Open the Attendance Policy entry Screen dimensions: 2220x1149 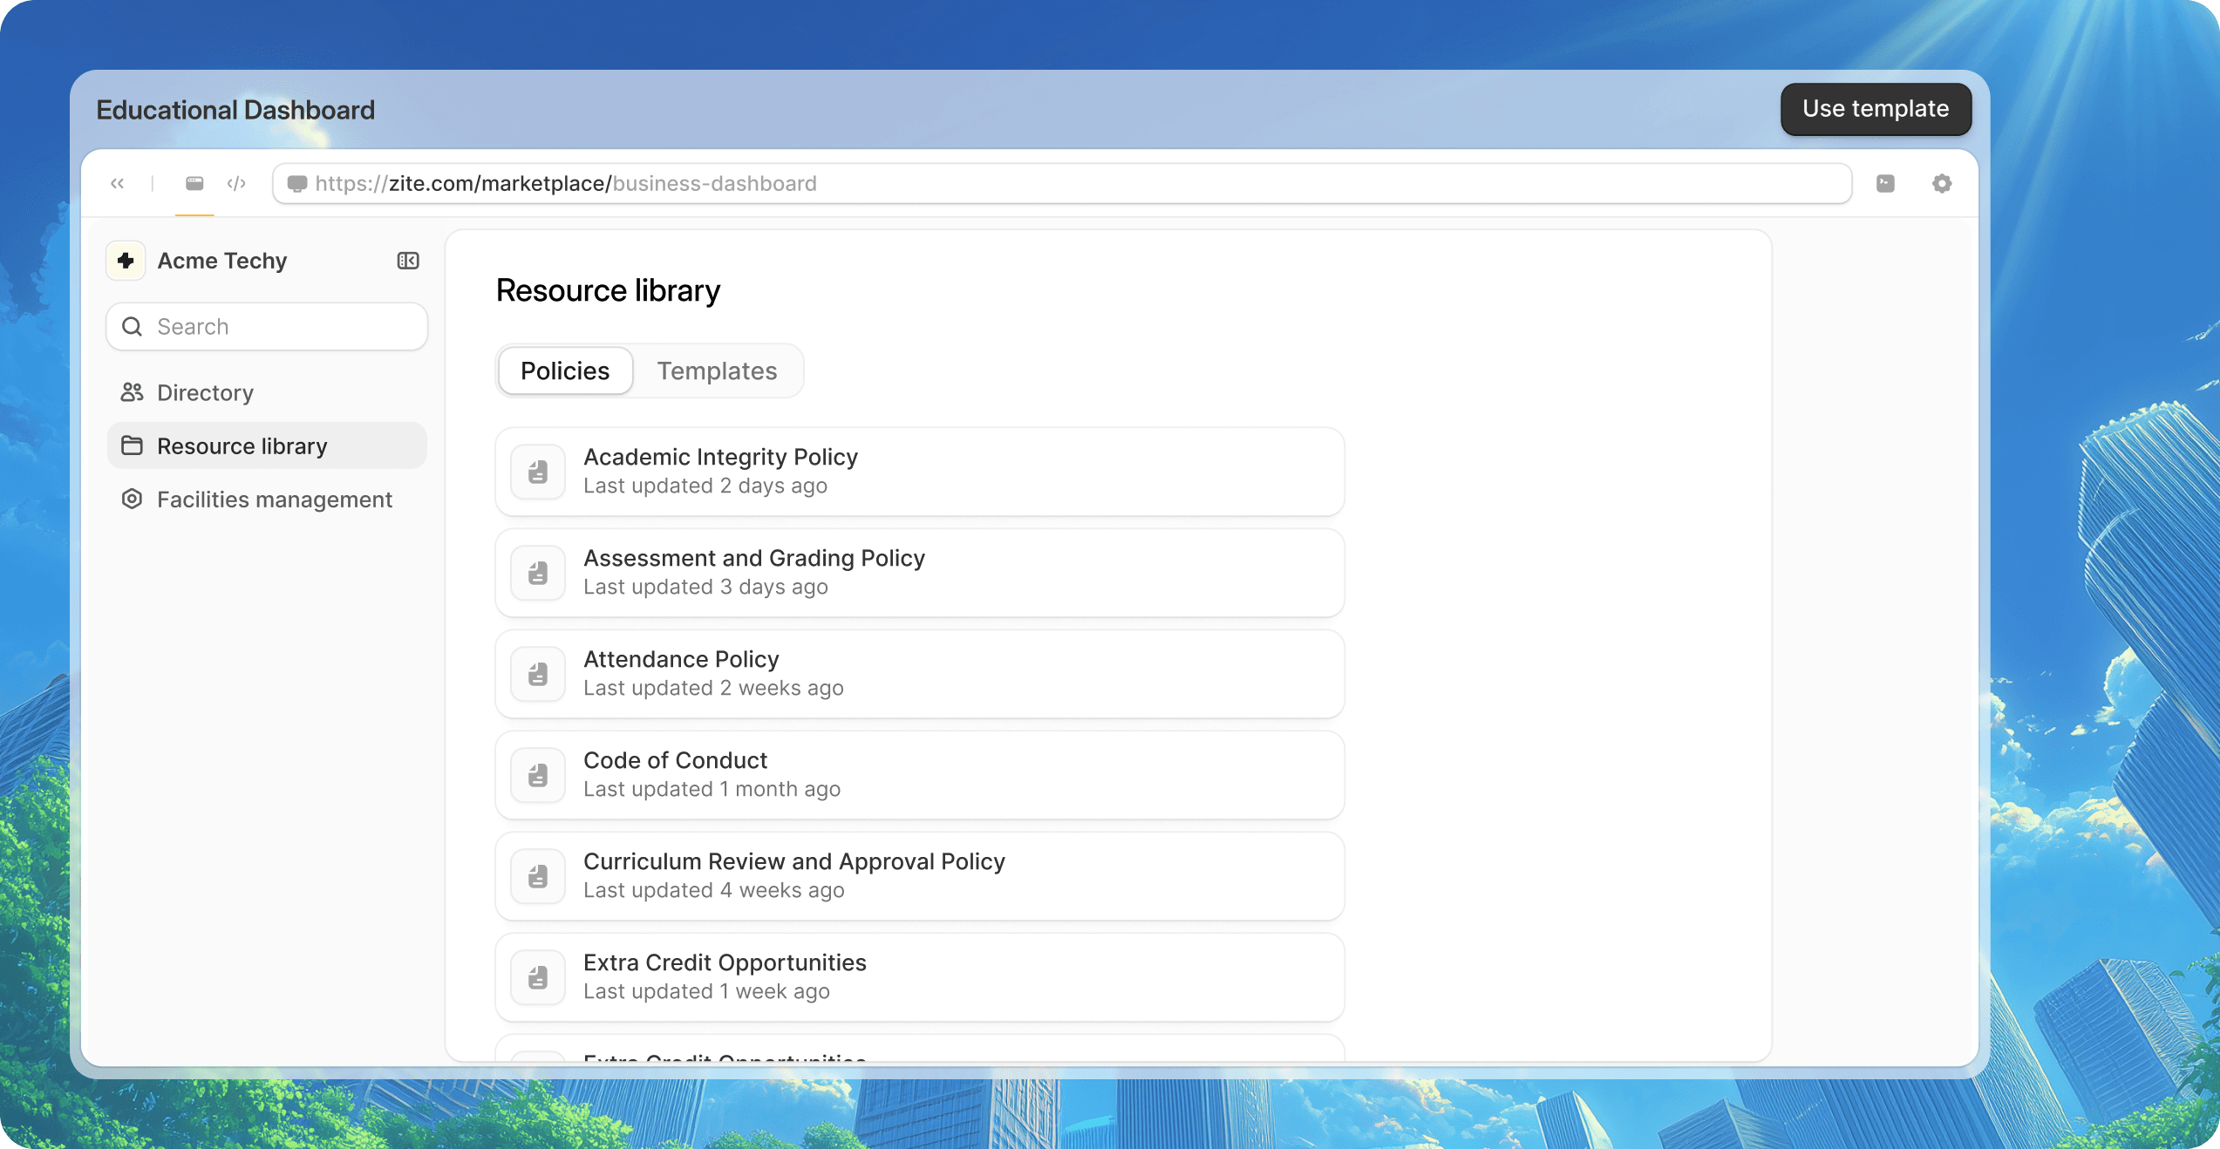919,673
